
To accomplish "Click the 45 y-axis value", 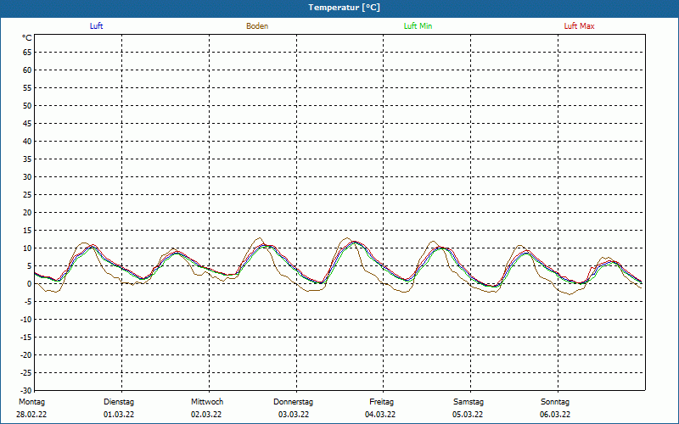I will 27,124.
